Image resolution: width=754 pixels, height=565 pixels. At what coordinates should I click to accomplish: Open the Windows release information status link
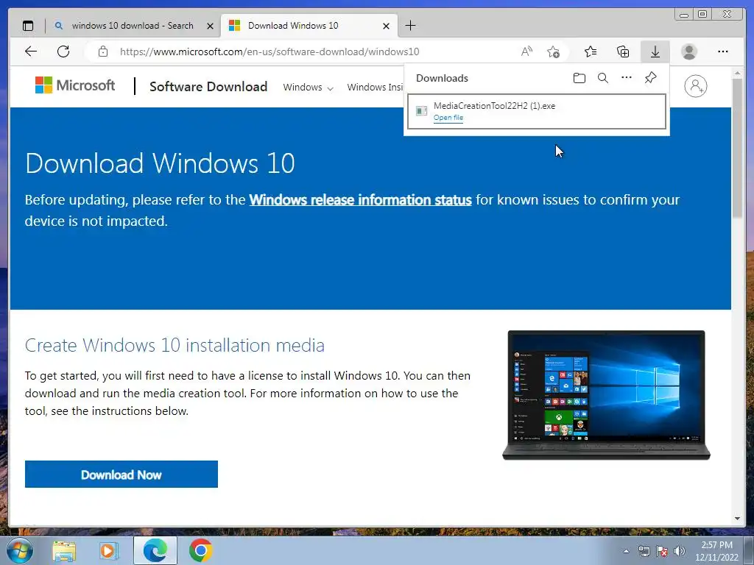360,199
